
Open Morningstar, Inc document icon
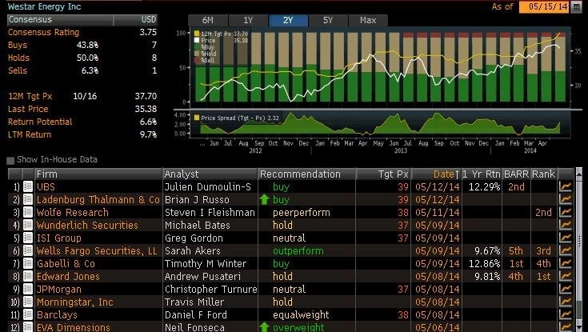click(x=28, y=302)
